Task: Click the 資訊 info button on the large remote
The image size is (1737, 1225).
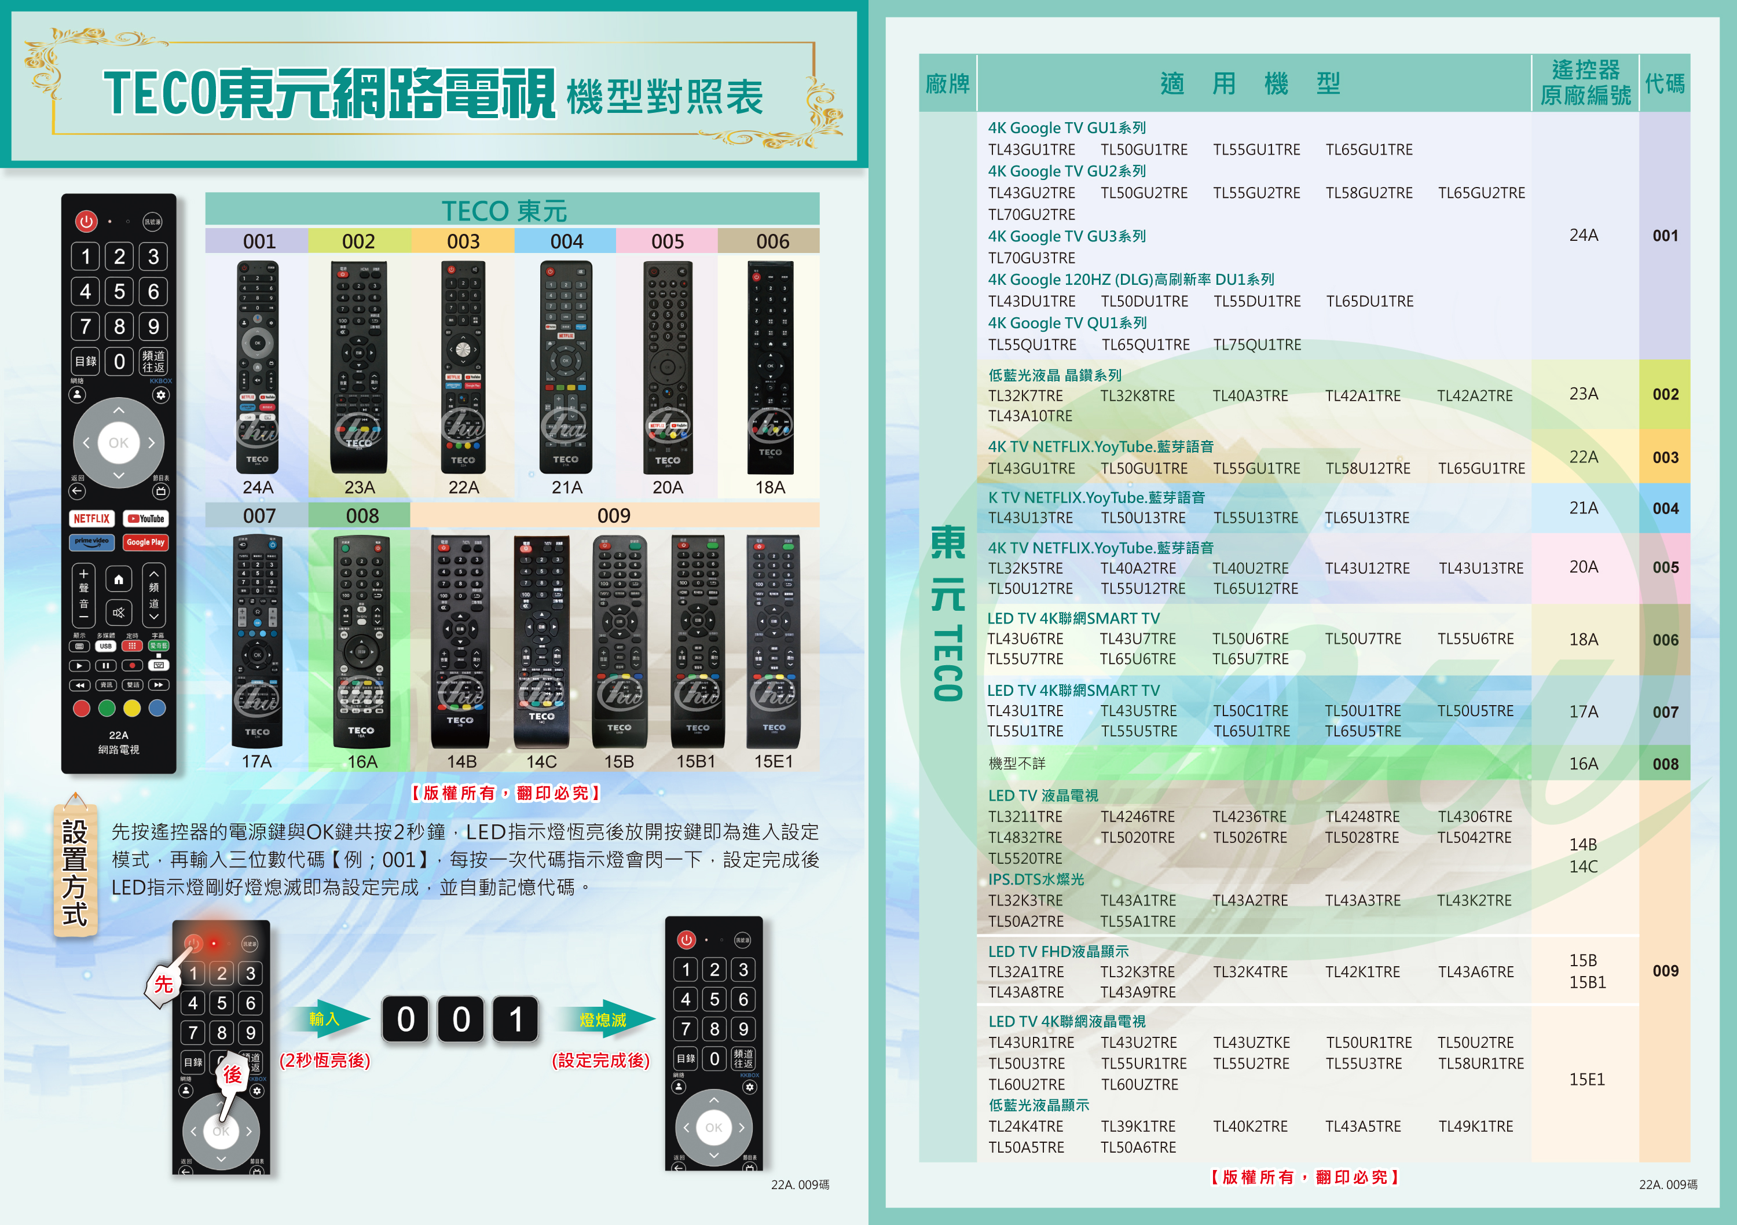Action: pos(106,685)
